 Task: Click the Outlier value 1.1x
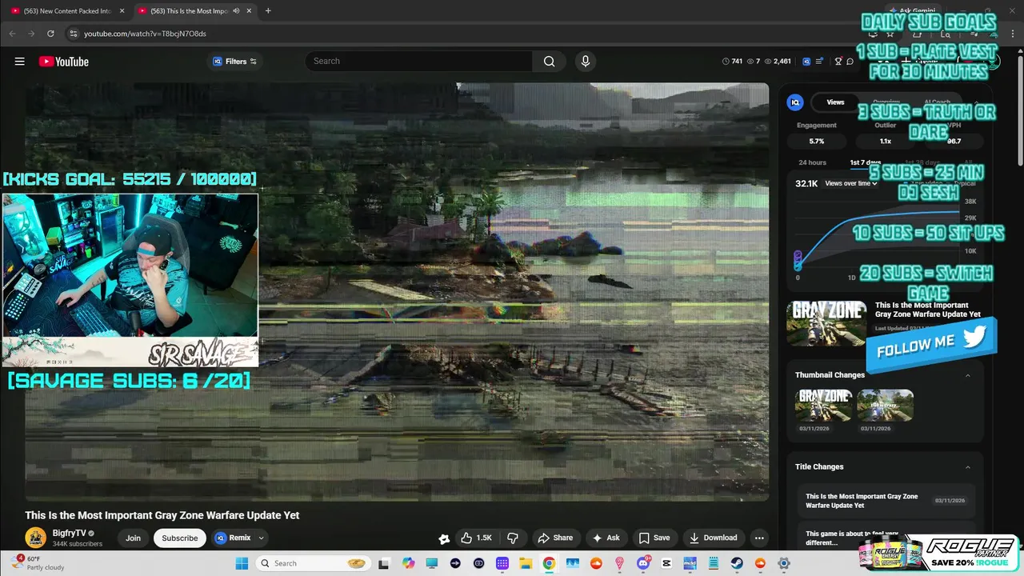point(885,141)
